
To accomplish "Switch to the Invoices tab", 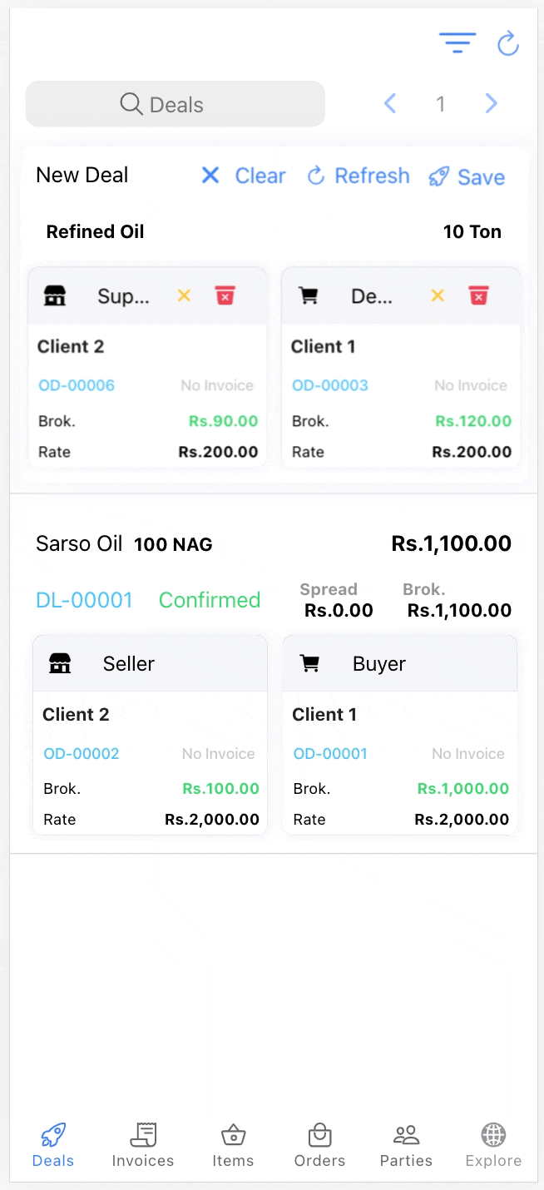I will coord(142,1143).
